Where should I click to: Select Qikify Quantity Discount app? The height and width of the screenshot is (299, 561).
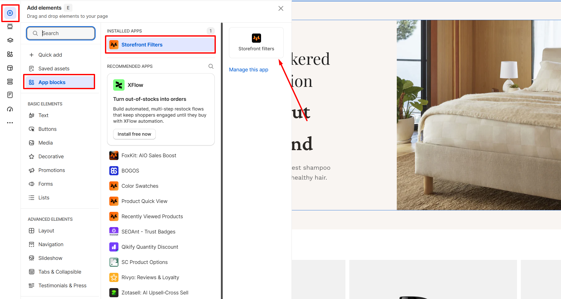(x=161, y=247)
